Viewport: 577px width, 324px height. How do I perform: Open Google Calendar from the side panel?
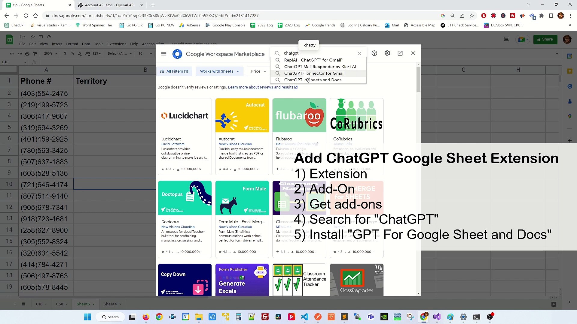tap(570, 56)
